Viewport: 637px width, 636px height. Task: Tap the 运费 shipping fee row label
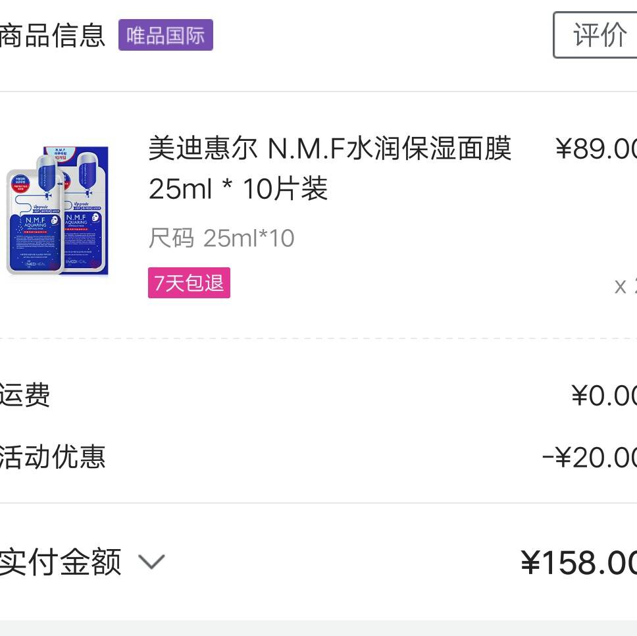25,396
